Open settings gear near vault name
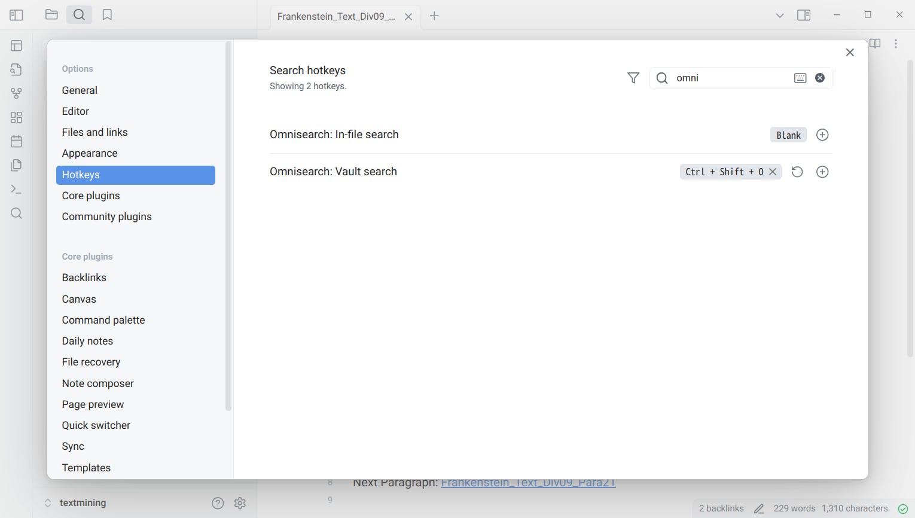Image resolution: width=915 pixels, height=518 pixels. click(240, 503)
